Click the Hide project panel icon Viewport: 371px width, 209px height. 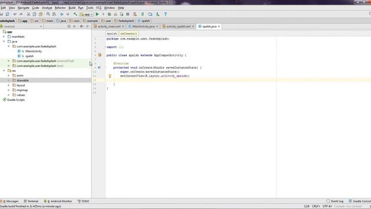pyautogui.click(x=88, y=26)
